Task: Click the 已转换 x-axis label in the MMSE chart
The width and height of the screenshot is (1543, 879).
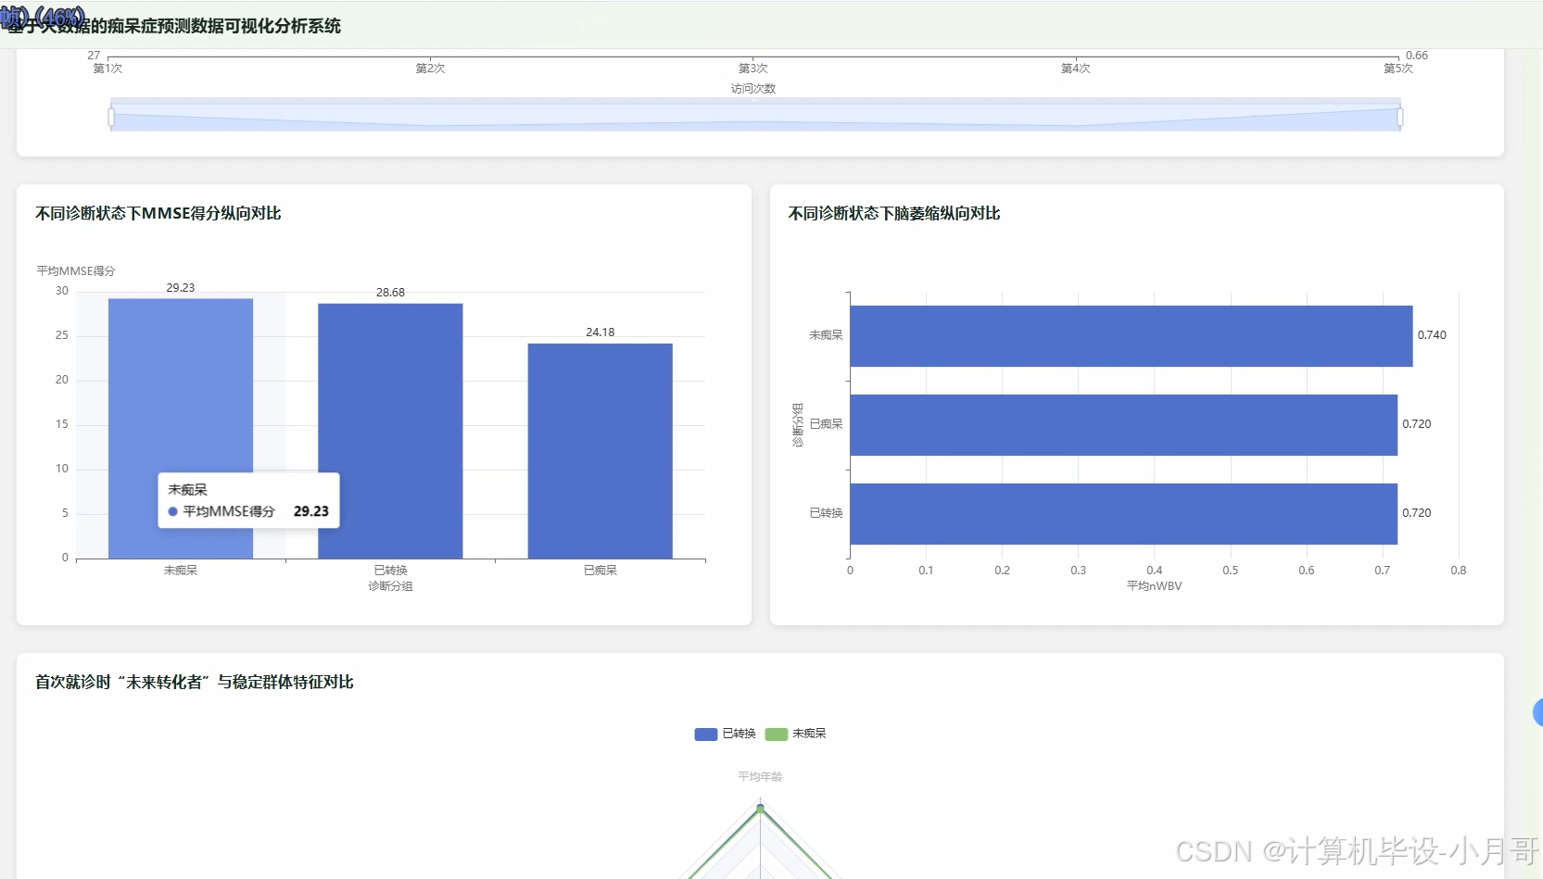Action: (390, 571)
